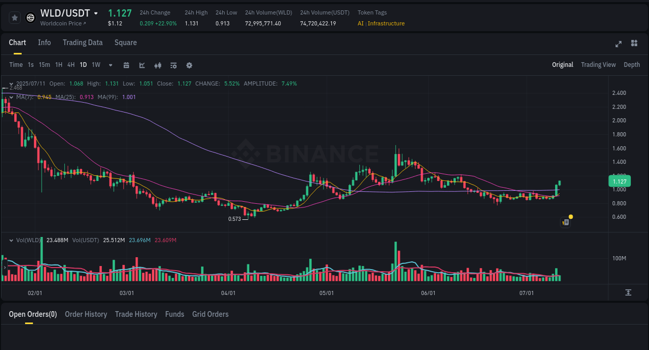Open technical indicators via the candlesticks icon
Viewport: 649px width, 350px height.
[x=157, y=65]
